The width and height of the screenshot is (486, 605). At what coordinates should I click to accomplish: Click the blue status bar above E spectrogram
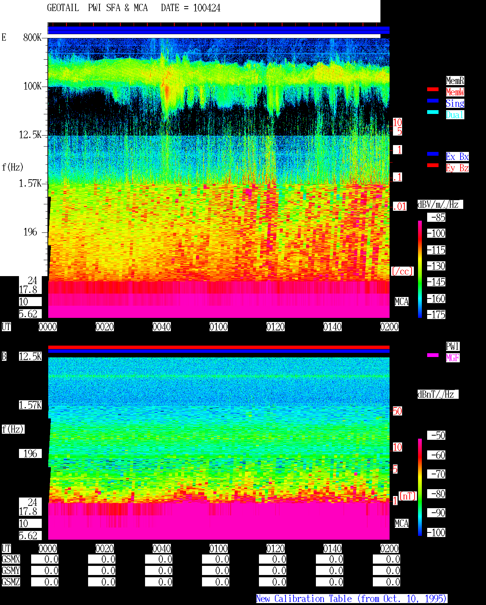click(219, 30)
